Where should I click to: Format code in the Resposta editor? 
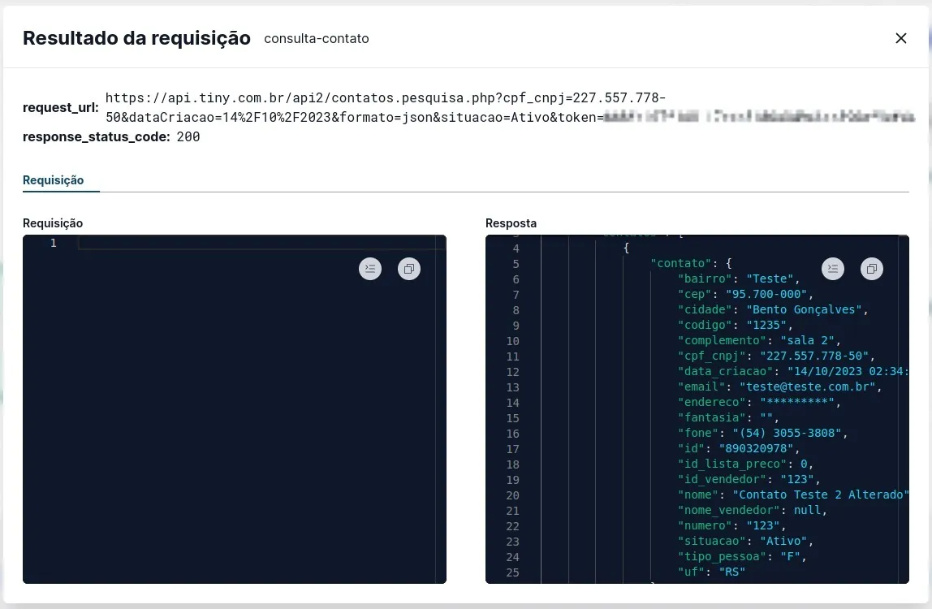tap(833, 269)
